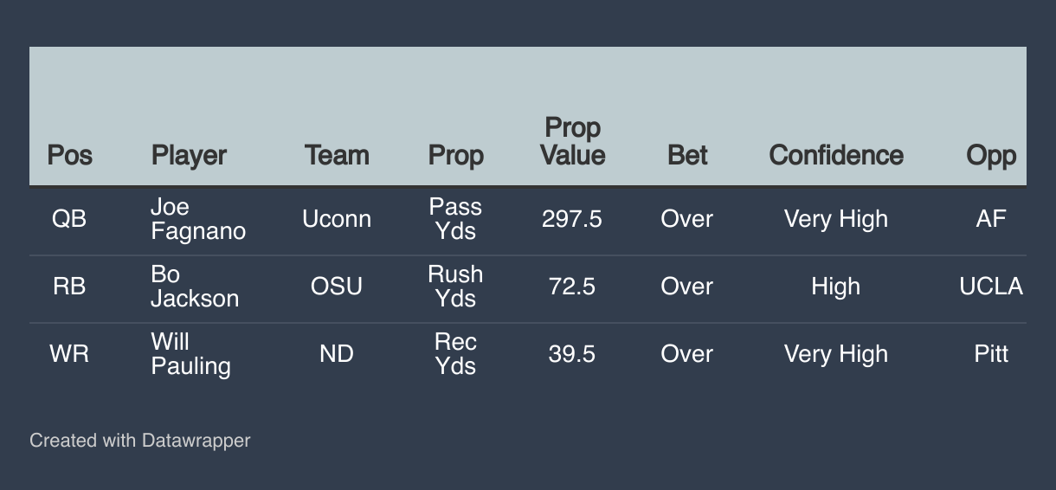
Task: Click the UCLA opponent cell
Action: 991,287
